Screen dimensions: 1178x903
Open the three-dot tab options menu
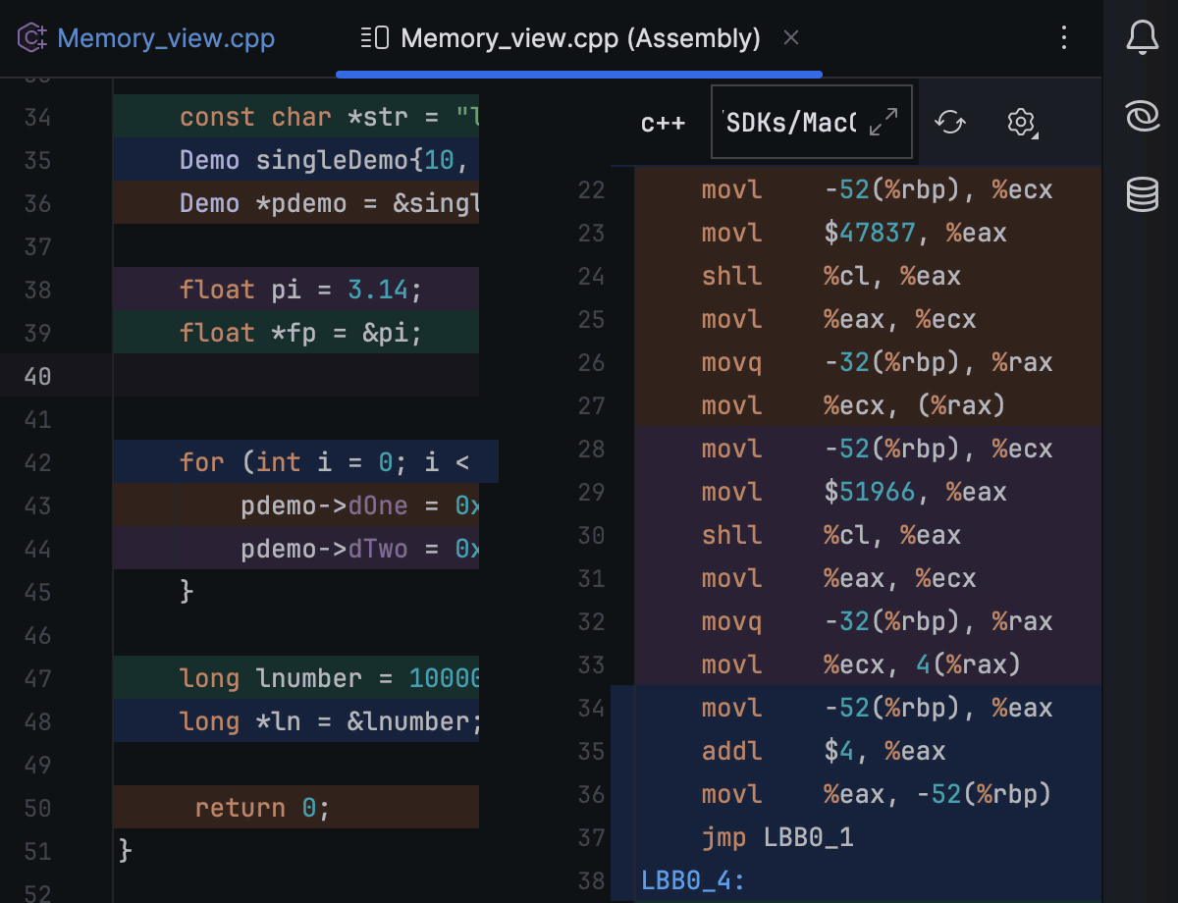coord(1064,38)
